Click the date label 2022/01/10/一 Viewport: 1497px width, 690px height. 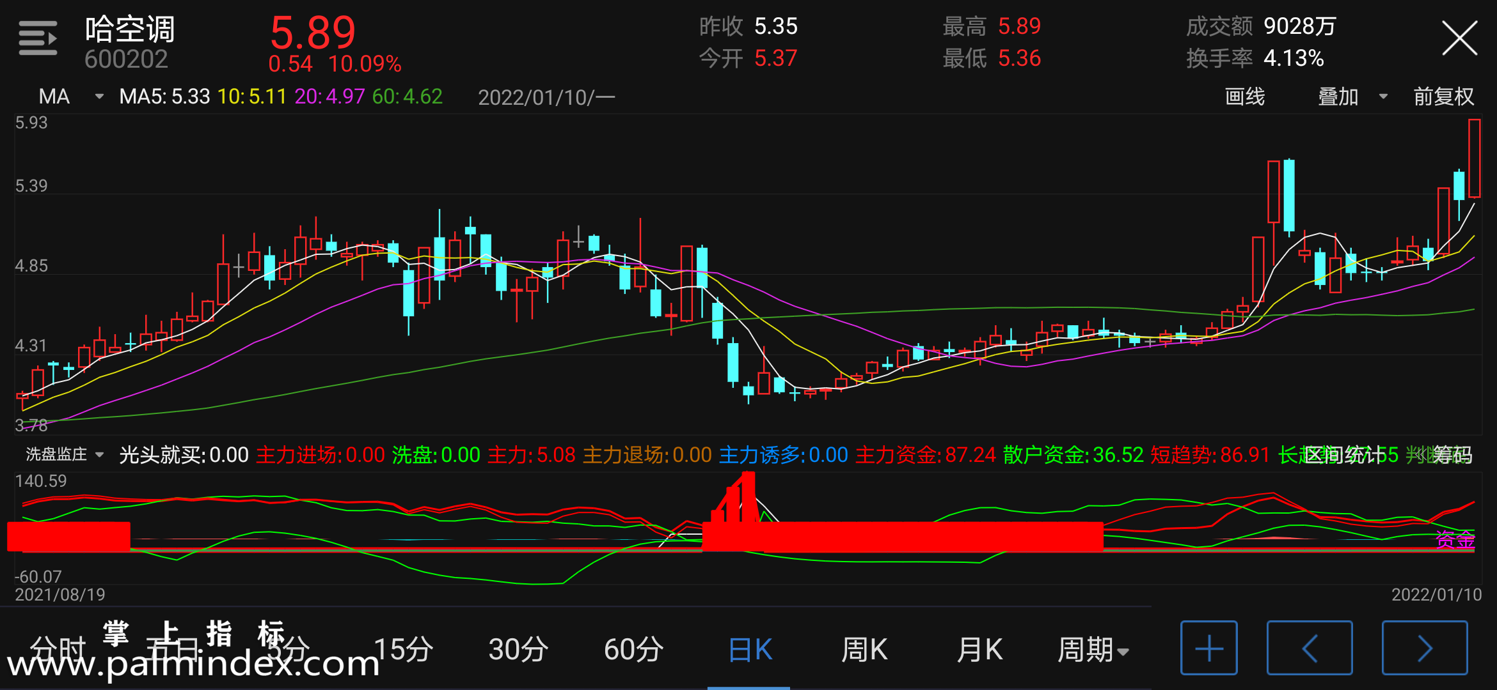546,97
